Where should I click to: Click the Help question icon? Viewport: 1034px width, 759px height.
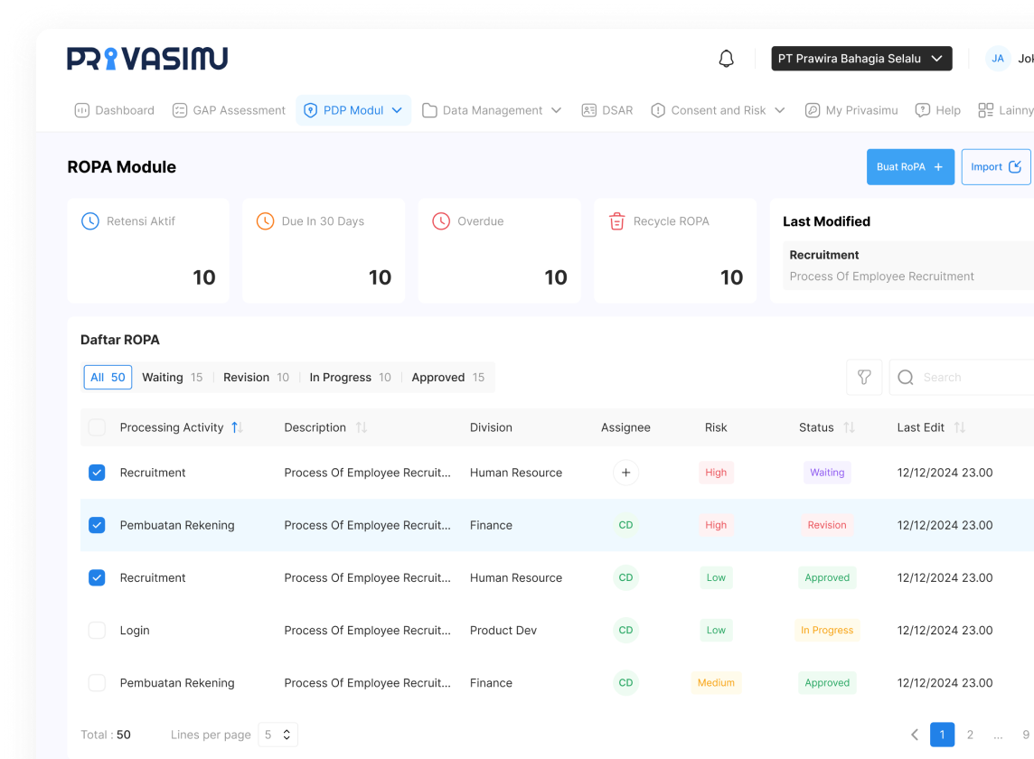[923, 110]
